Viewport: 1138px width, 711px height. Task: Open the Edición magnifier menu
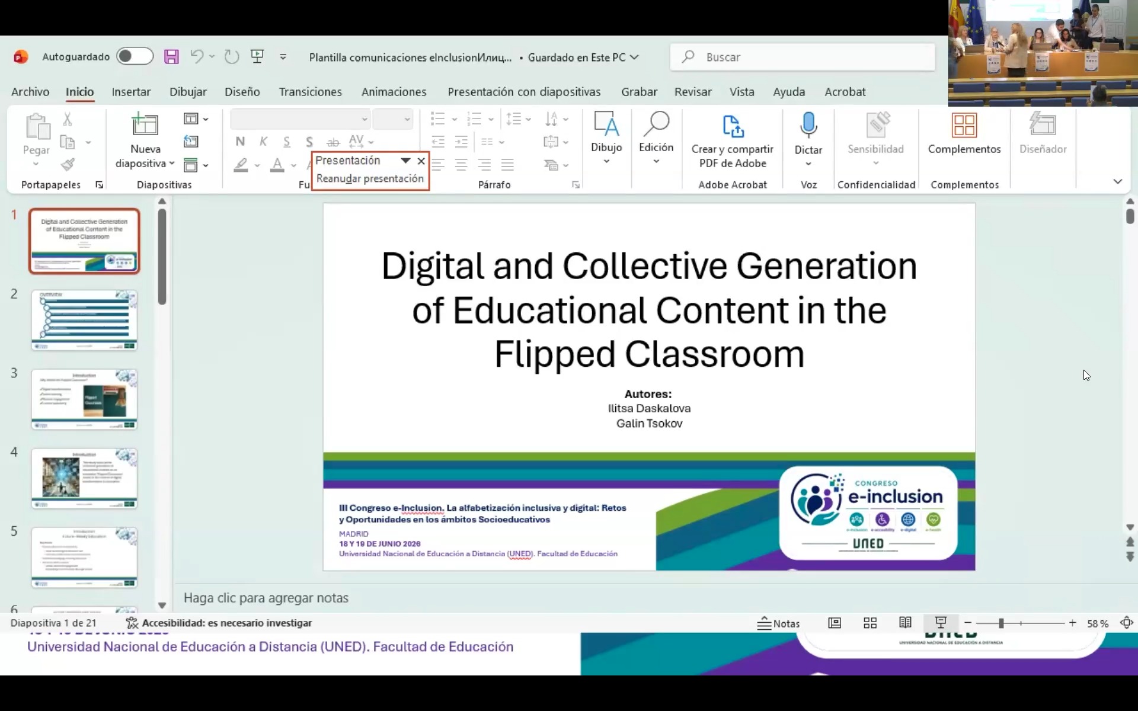point(656,137)
